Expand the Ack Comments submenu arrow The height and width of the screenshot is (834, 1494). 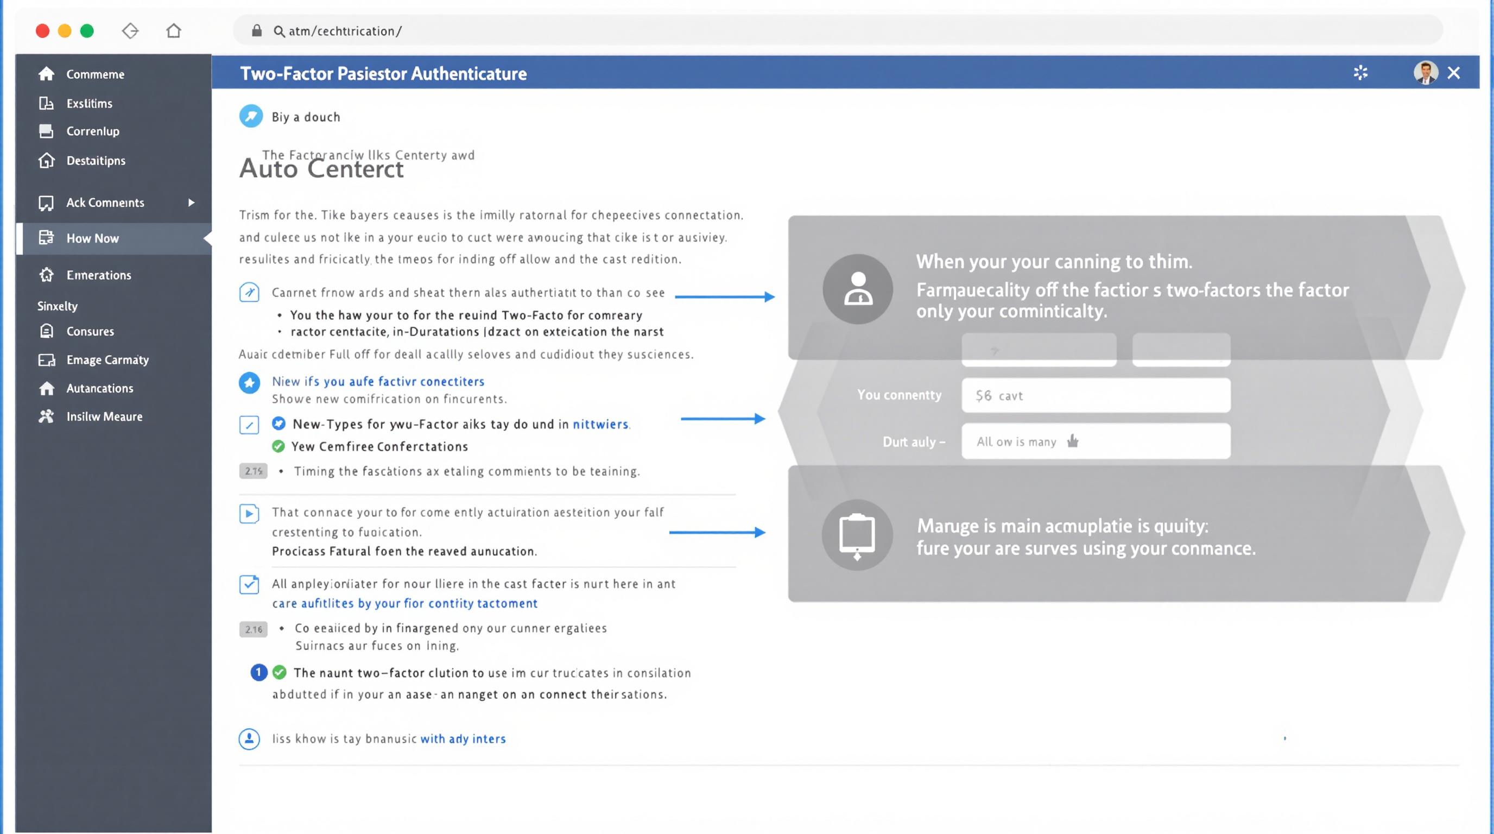click(192, 203)
